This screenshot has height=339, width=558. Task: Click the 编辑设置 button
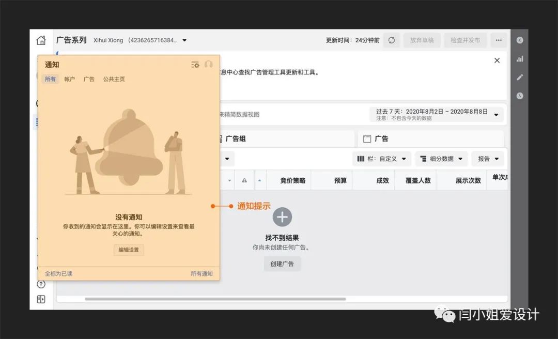pyautogui.click(x=129, y=250)
